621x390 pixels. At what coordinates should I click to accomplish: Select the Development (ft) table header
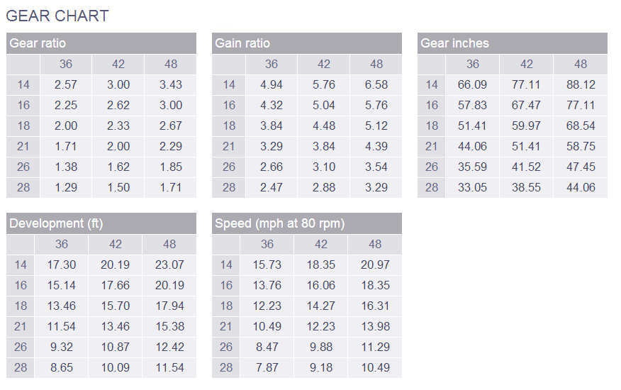pyautogui.click(x=101, y=223)
